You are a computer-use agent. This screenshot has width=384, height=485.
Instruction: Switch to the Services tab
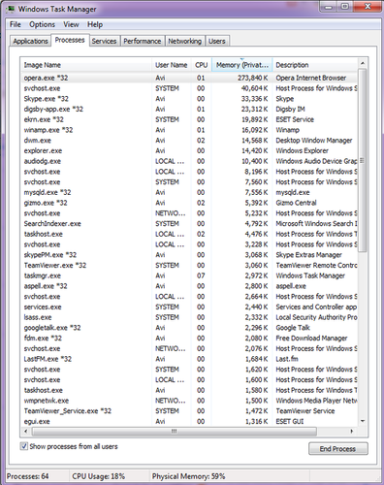click(x=104, y=41)
